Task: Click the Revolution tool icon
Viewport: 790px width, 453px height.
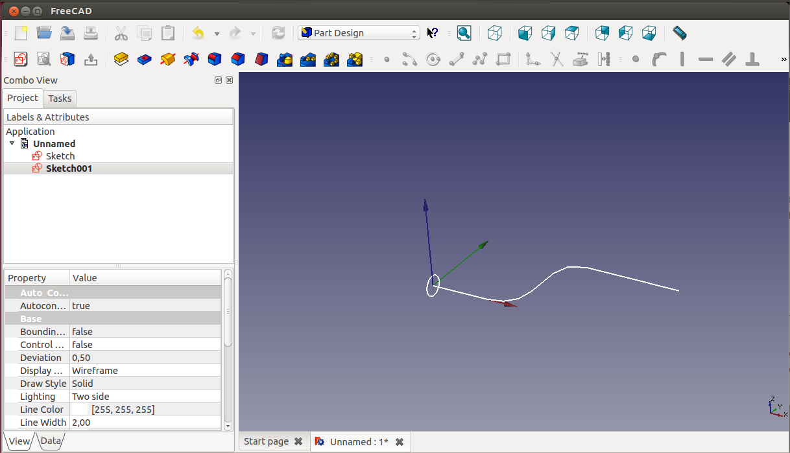Action: tap(168, 60)
